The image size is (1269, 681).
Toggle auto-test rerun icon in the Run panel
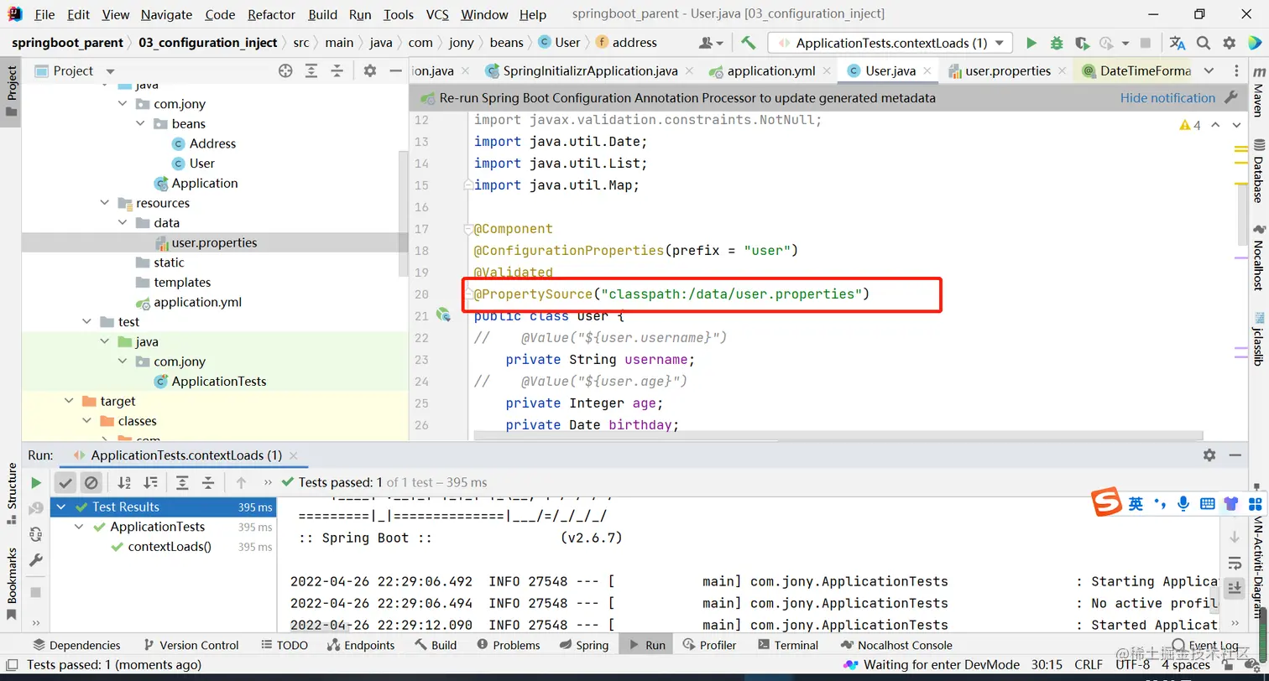36,534
